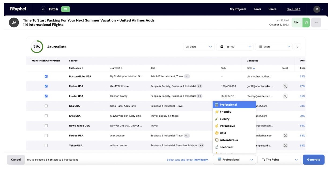The image size is (333, 171).
Task: Uncheck the Forbes USA Geoff Whitmore checkbox
Action: (46, 86)
